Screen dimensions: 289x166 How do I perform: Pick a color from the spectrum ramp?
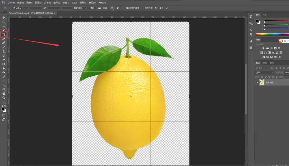tap(272, 34)
